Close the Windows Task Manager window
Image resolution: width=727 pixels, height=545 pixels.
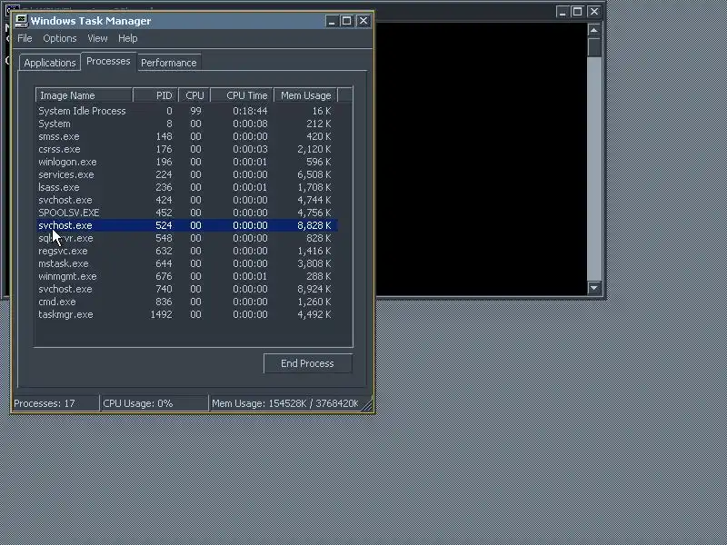click(x=363, y=21)
